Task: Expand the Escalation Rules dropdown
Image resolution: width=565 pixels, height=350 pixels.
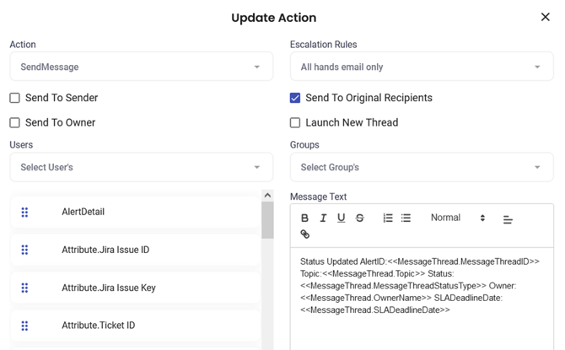Action: tap(421, 67)
